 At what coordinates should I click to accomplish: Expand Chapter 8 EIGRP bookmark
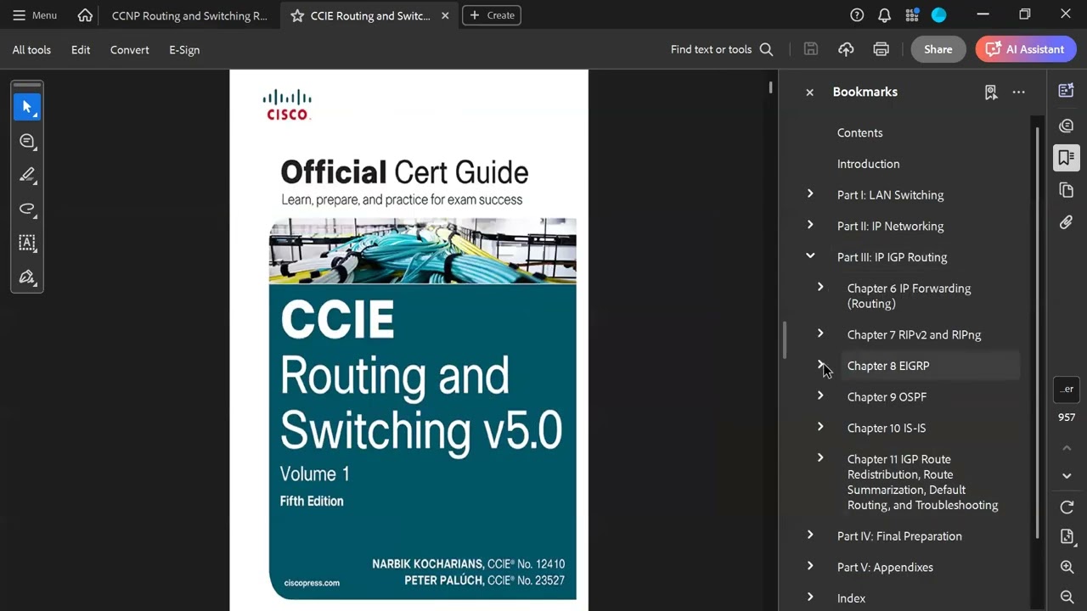pos(820,364)
